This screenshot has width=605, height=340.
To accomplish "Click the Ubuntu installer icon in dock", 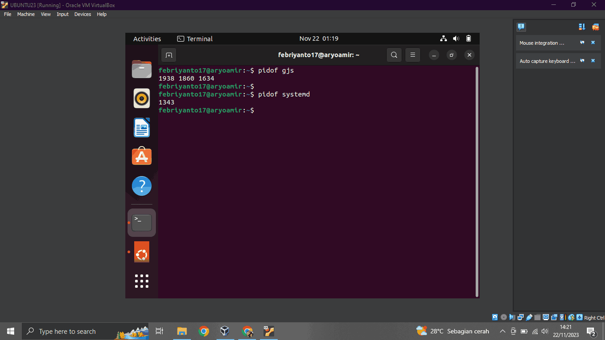I will [142, 252].
